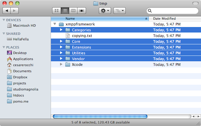Collapse the DEVICES sidebar section
This screenshot has width=201, height=126.
(4, 20)
